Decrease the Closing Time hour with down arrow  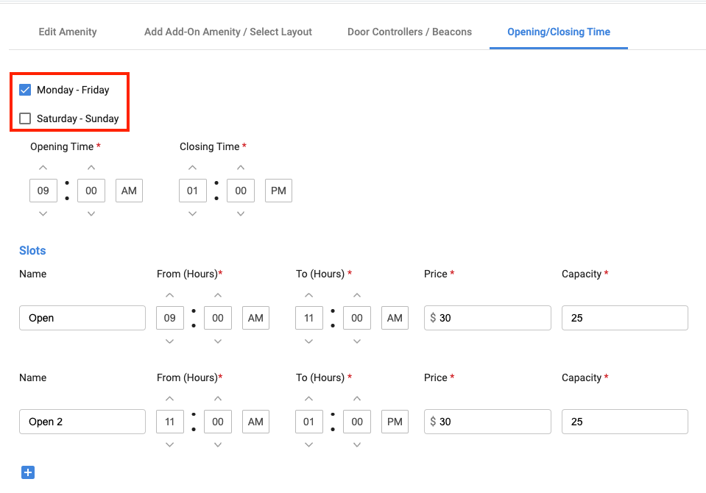point(193,214)
